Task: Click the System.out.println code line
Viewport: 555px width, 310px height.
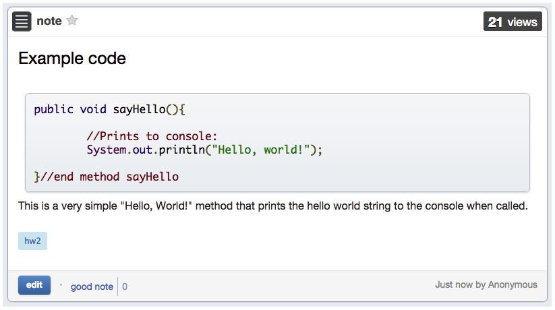Action: [204, 150]
